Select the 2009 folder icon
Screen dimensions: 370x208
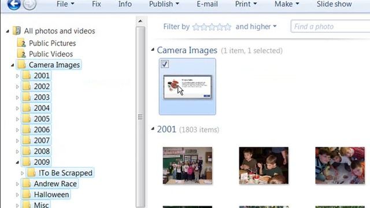[27, 162]
